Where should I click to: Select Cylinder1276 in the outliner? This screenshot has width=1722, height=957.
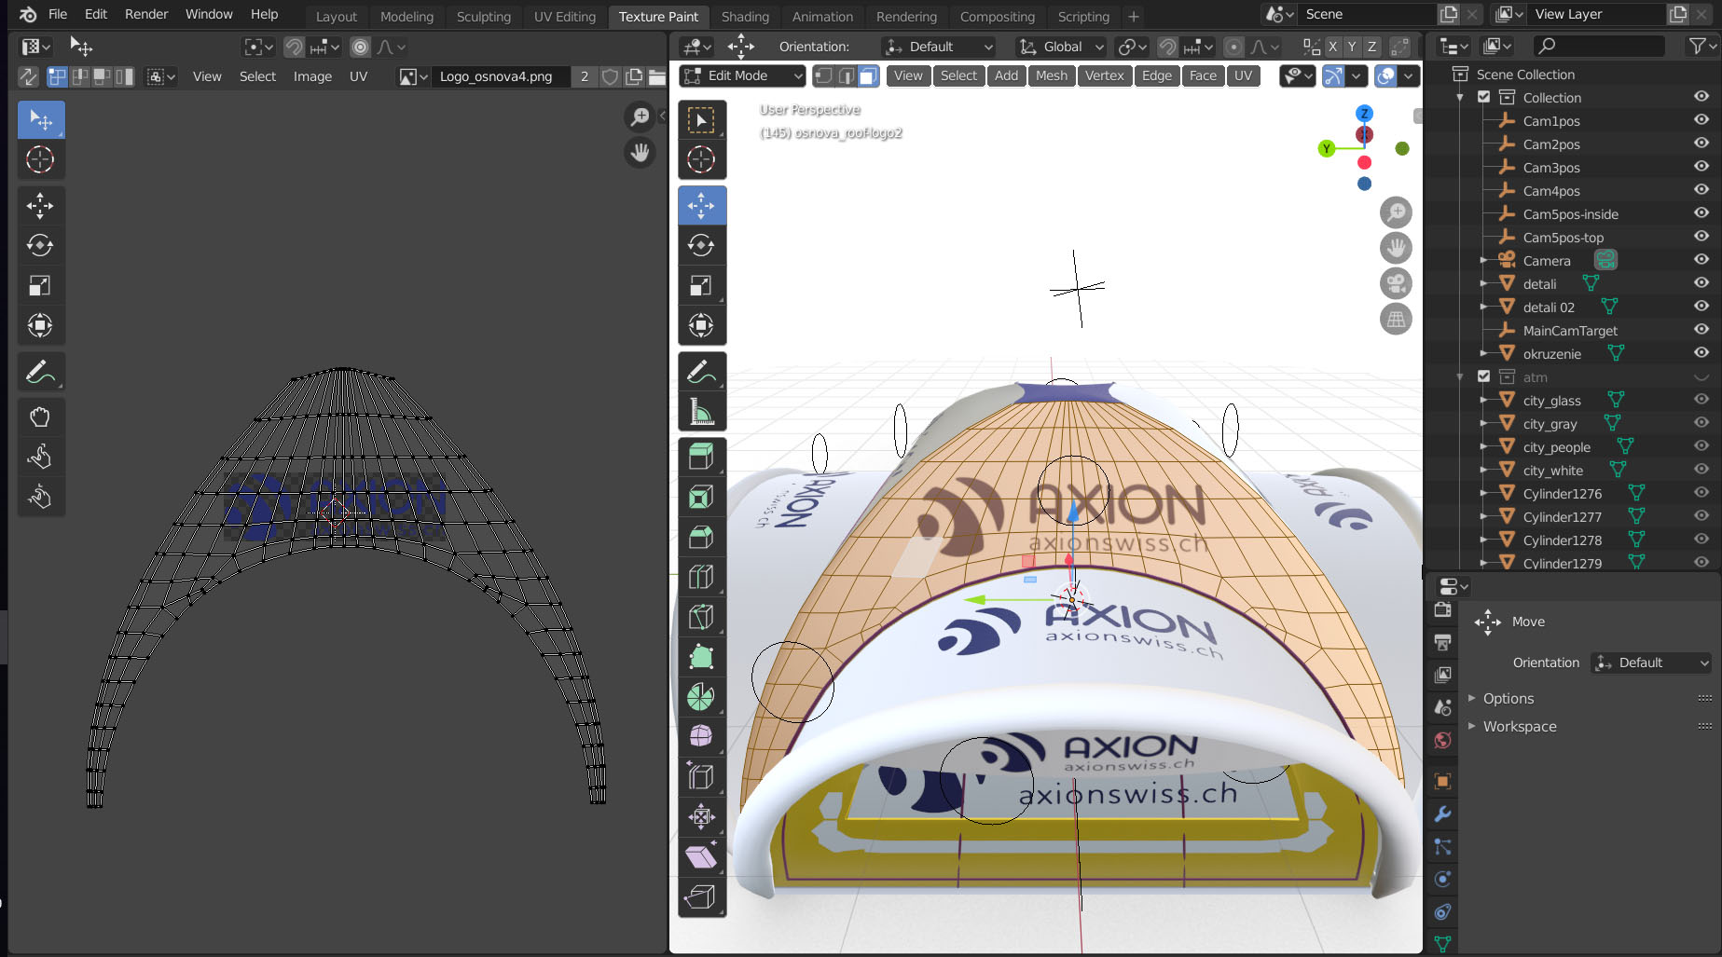pyautogui.click(x=1562, y=493)
